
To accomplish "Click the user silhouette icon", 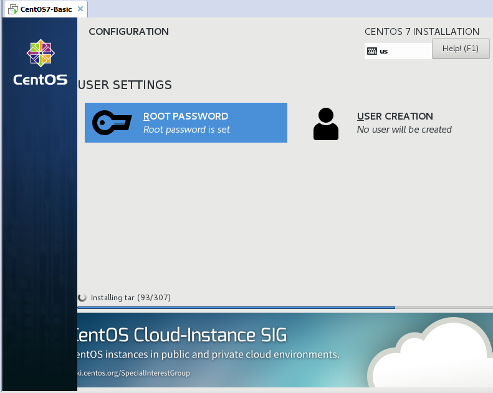I will (326, 124).
